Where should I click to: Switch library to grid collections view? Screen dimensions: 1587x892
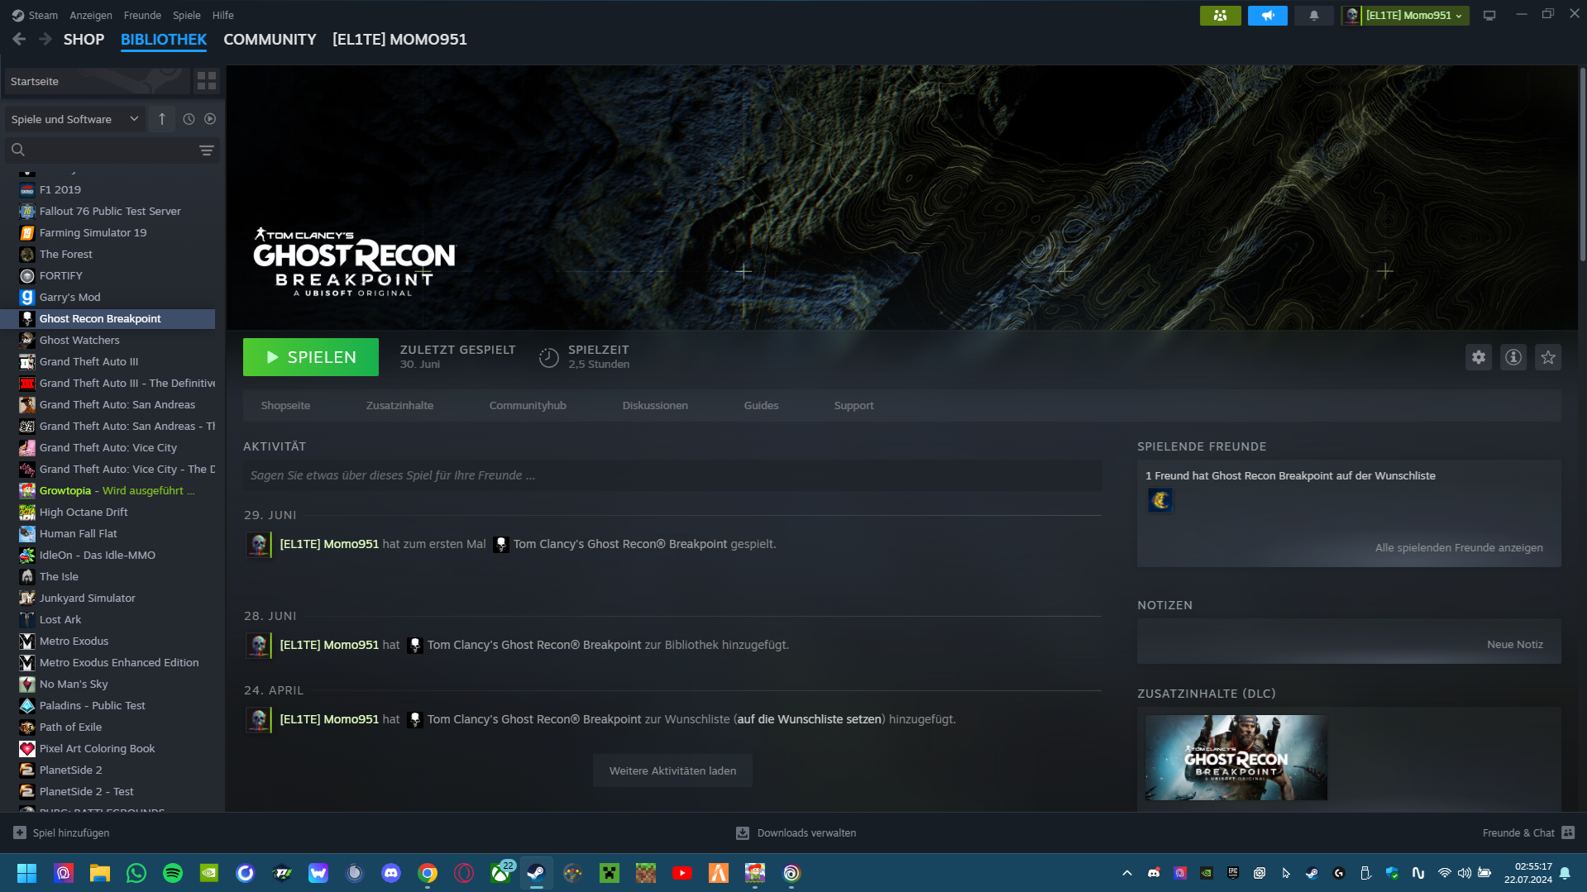(x=206, y=81)
